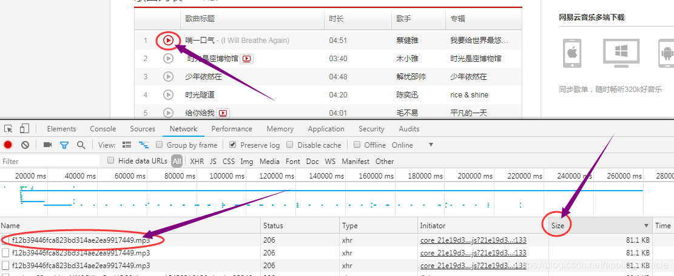Open initiator link of second mp3 request

(x=473, y=253)
